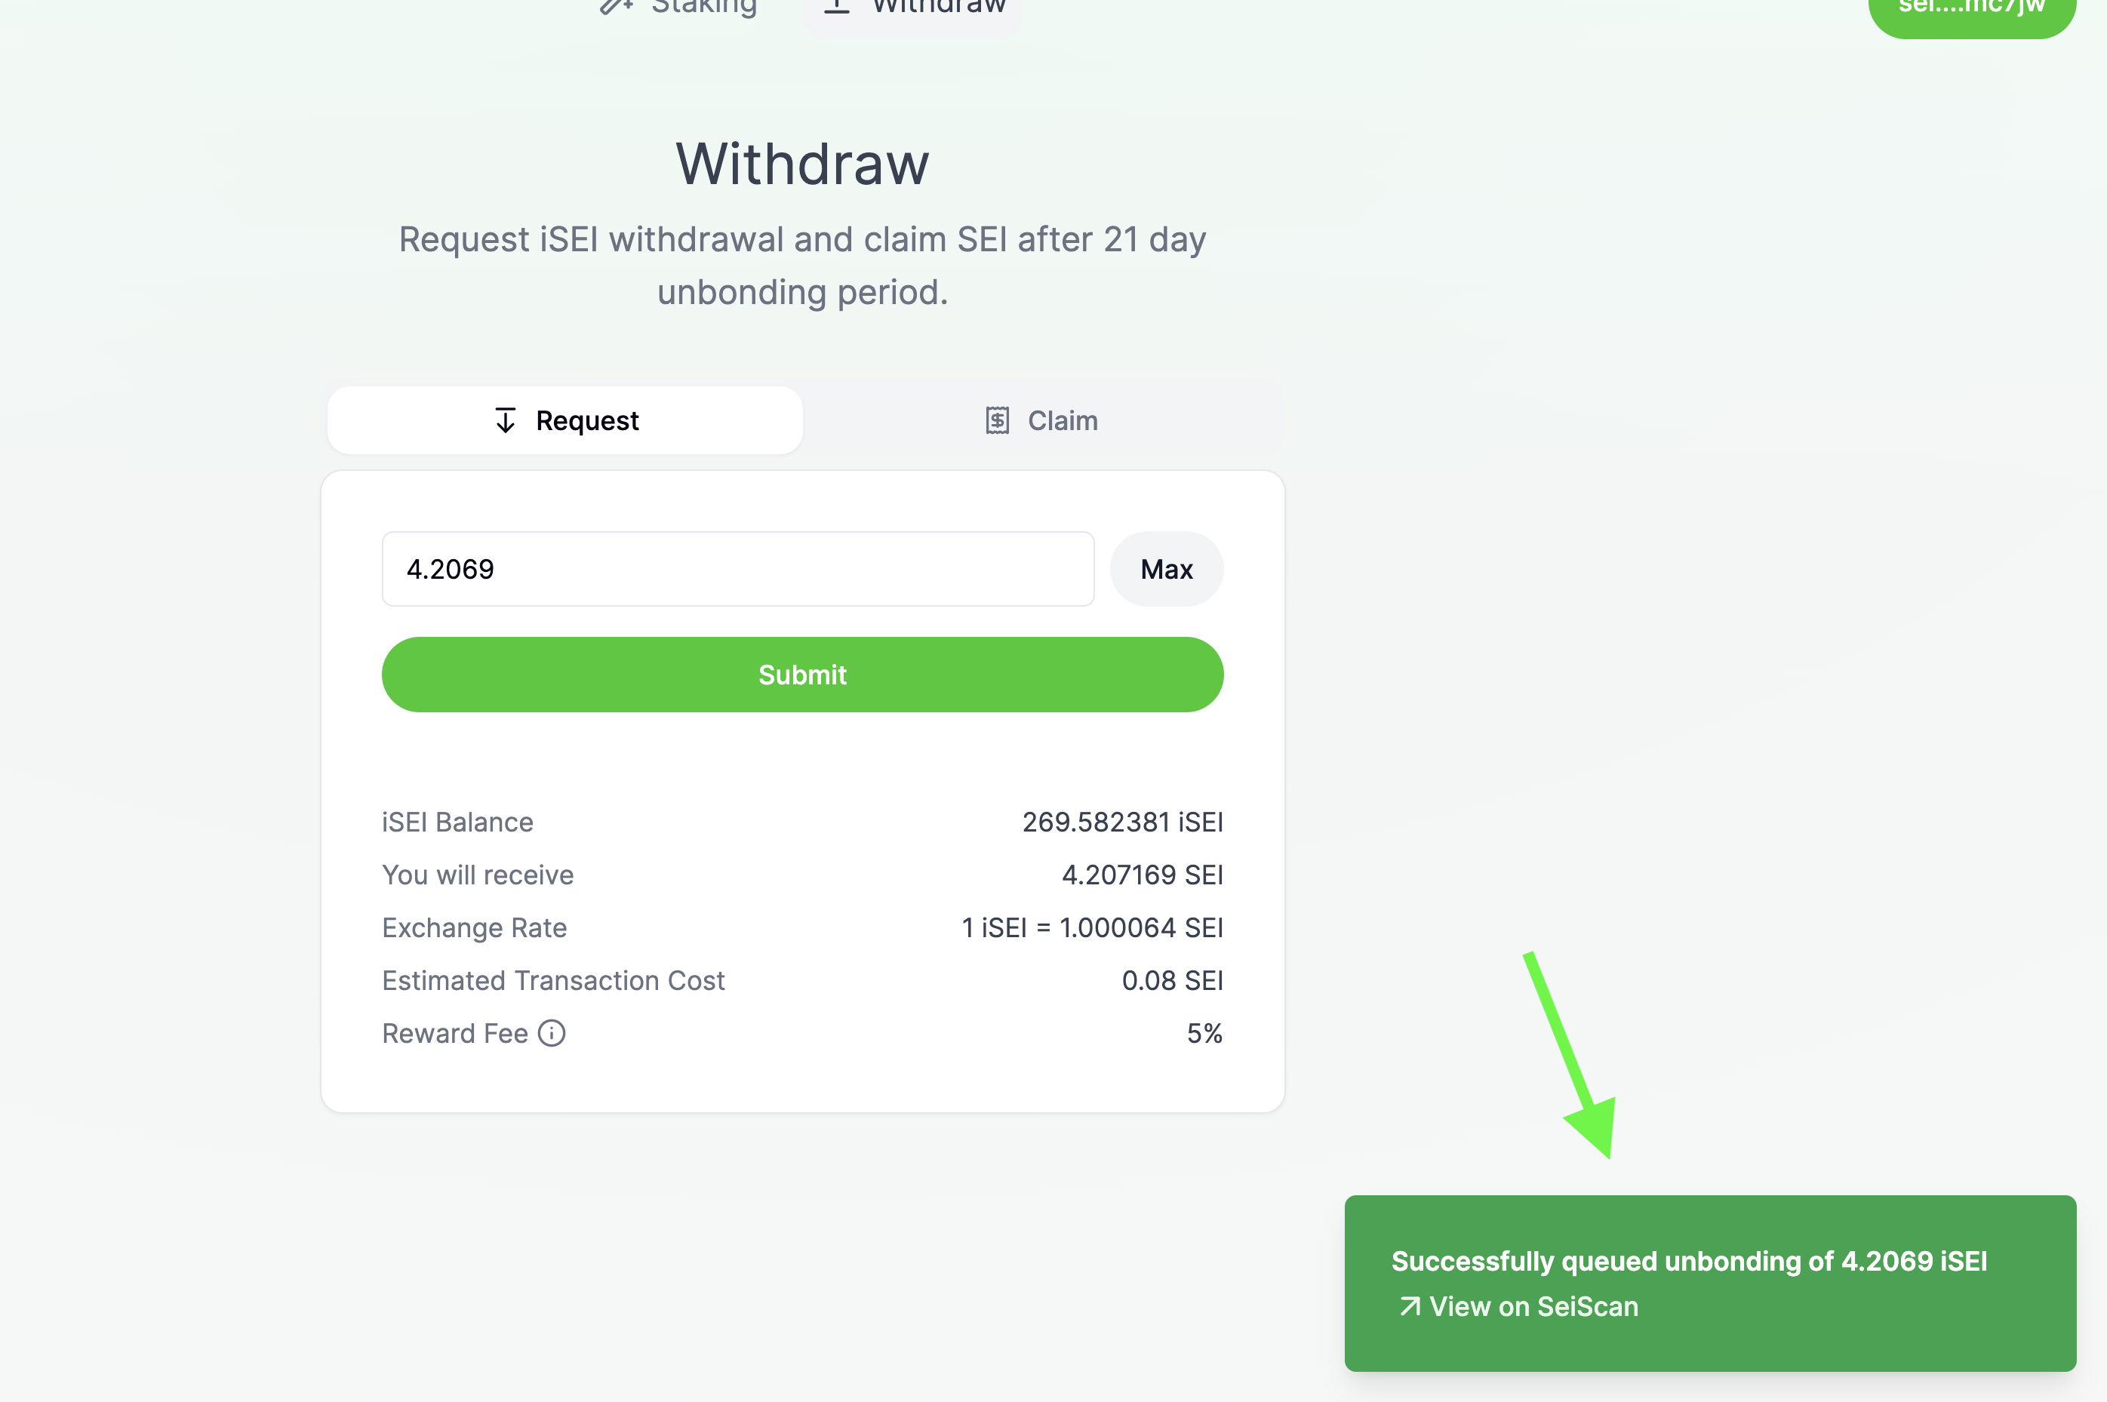The width and height of the screenshot is (2107, 1402).
Task: Follow the View on SeiScan link
Action: pyautogui.click(x=1533, y=1306)
